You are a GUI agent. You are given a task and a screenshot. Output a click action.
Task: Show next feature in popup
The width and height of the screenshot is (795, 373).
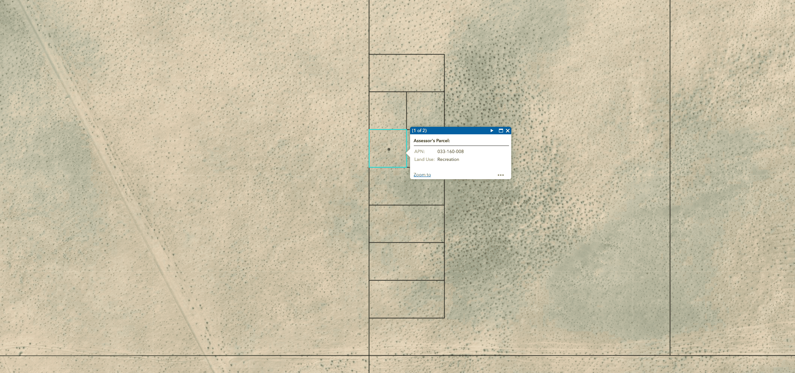click(x=492, y=131)
